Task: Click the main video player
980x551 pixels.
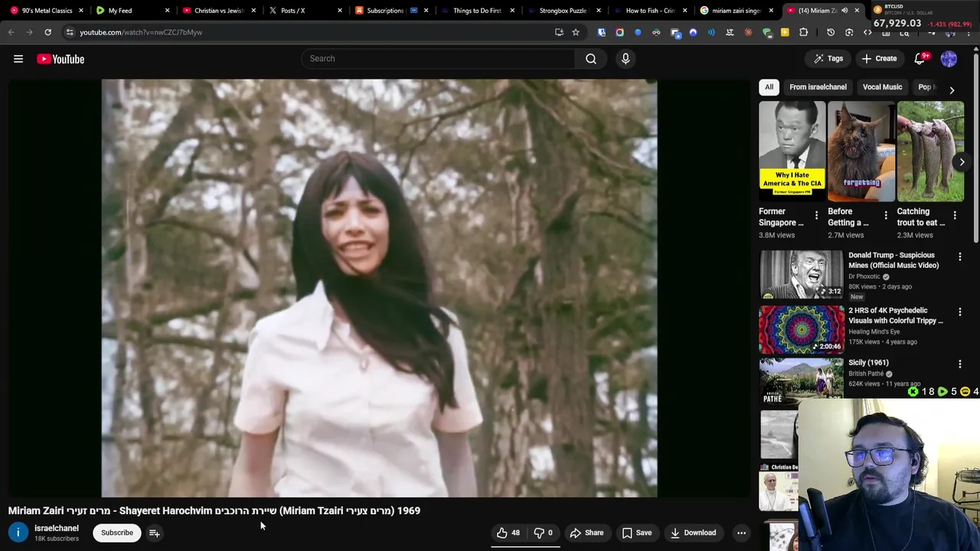Action: (379, 289)
